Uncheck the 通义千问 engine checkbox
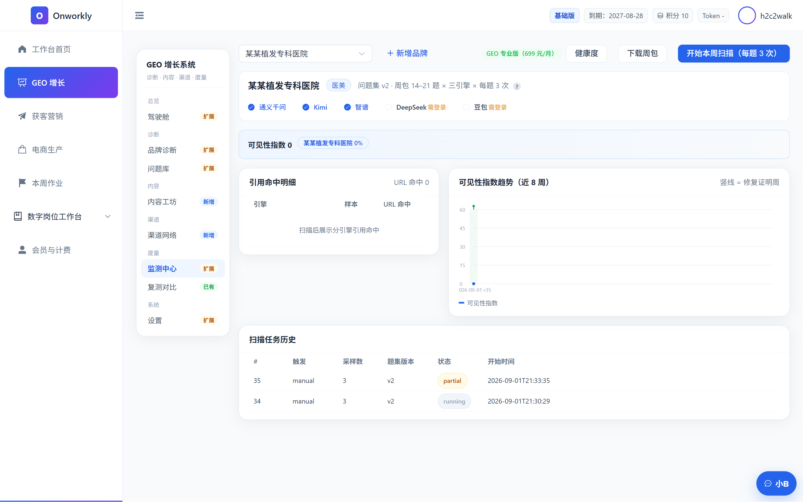The height and width of the screenshot is (502, 803). (x=251, y=107)
